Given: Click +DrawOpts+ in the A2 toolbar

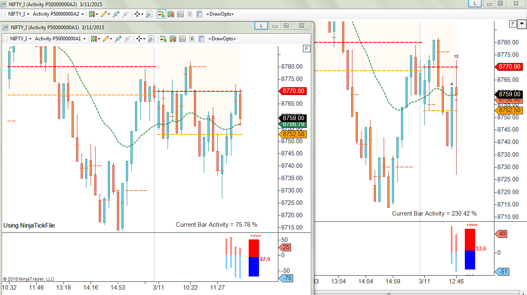Looking at the screenshot, I should (220, 14).
